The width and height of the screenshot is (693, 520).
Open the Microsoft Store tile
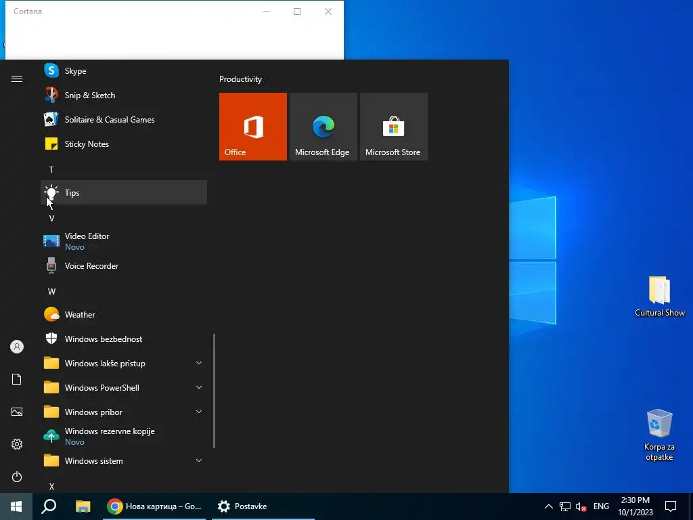pyautogui.click(x=393, y=127)
